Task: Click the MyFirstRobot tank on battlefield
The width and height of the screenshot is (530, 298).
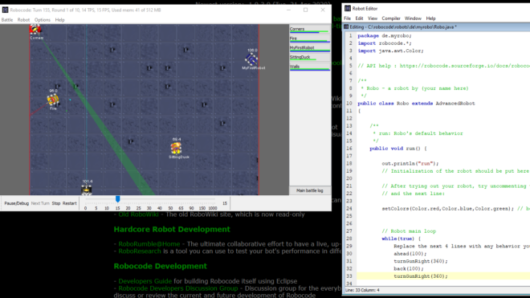Action: click(x=251, y=59)
